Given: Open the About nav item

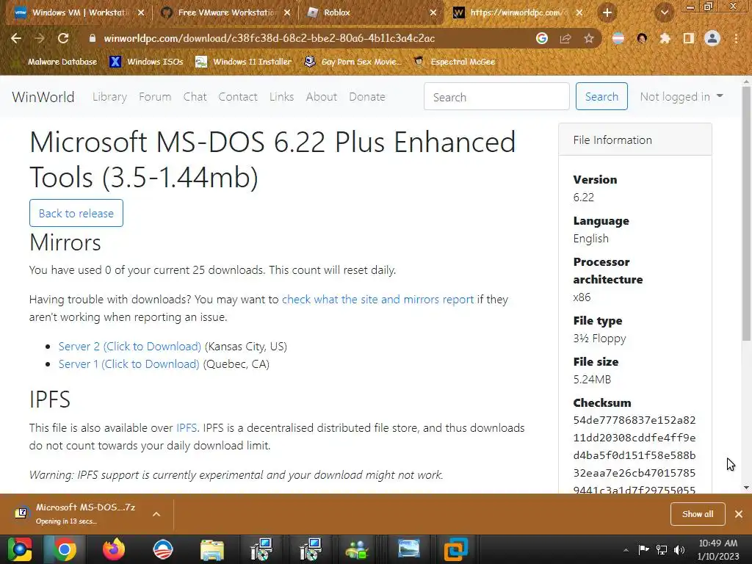Looking at the screenshot, I should (x=322, y=97).
